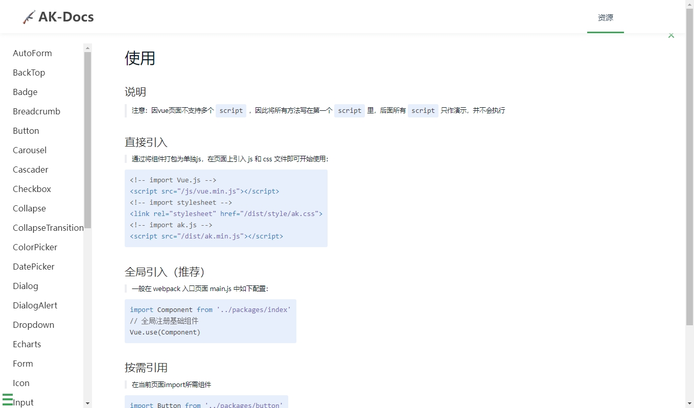Go to Checkbox component page
Viewport: 694px width, 408px height.
tap(32, 189)
